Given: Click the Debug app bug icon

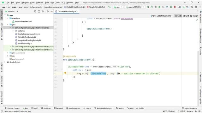Looking at the screenshot, I should click(x=159, y=7).
